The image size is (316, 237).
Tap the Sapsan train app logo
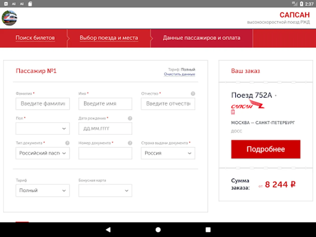point(9,18)
